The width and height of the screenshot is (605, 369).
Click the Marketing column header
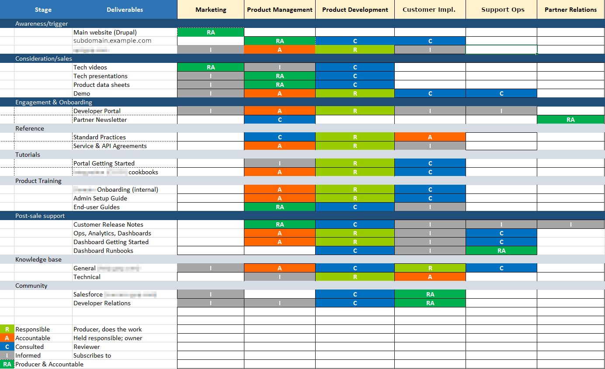click(x=211, y=10)
